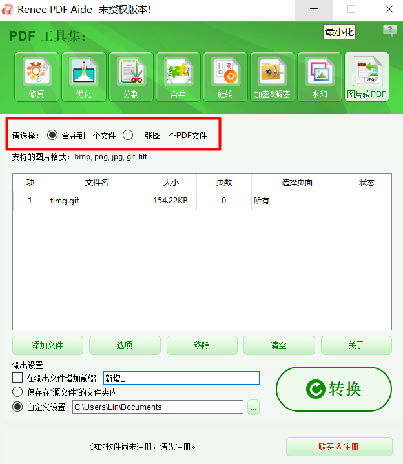Start conversion with 转换 button

[x=334, y=389]
